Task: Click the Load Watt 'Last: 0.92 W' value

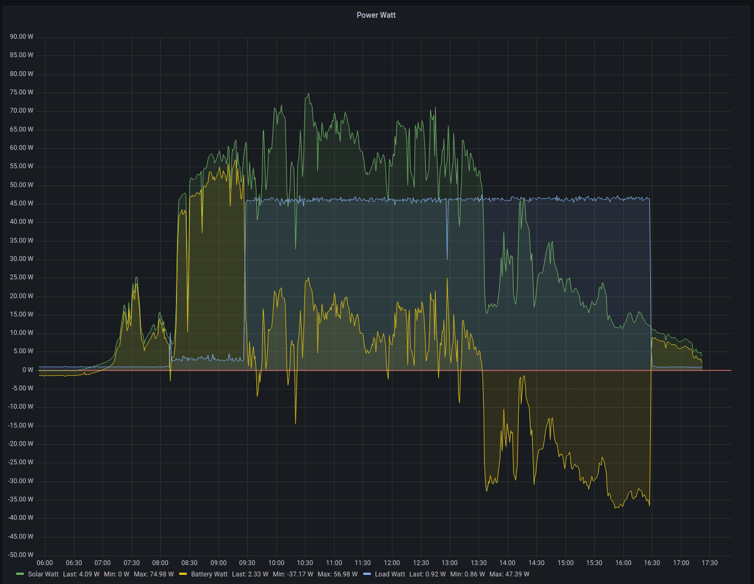Action: [427, 574]
